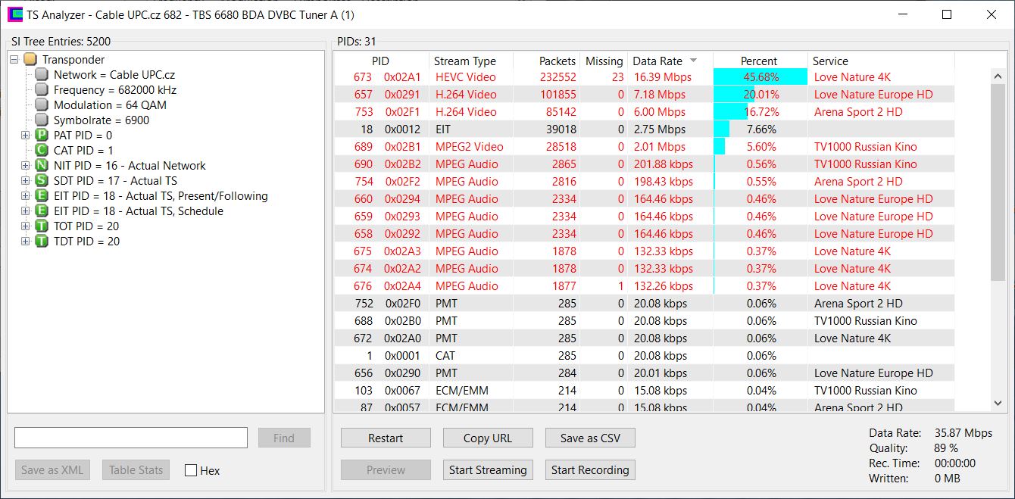Click the PID list scroll-down arrow
This screenshot has height=499, width=1015.
click(x=998, y=404)
